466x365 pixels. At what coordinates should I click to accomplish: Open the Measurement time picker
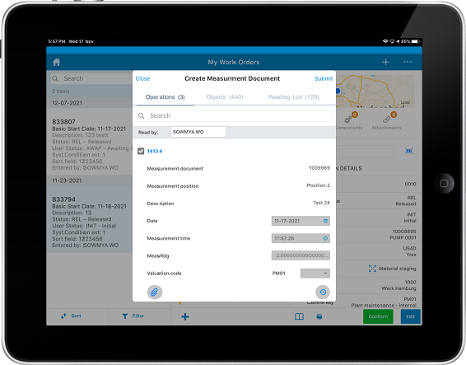pyautogui.click(x=325, y=238)
